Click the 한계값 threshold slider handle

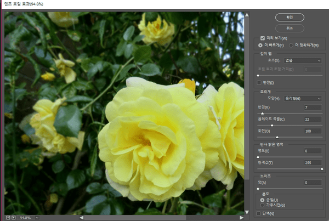(321, 169)
